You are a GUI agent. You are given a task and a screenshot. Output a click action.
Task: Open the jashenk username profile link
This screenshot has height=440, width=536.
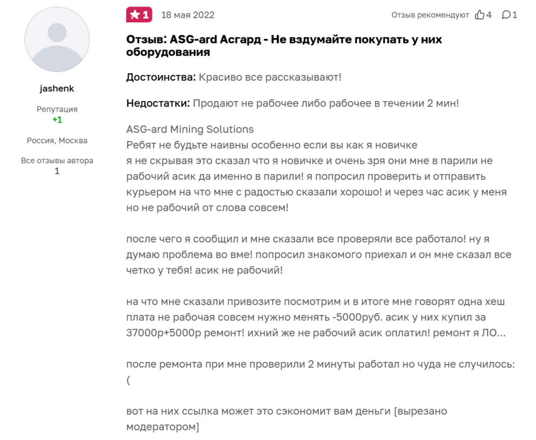pyautogui.click(x=57, y=88)
